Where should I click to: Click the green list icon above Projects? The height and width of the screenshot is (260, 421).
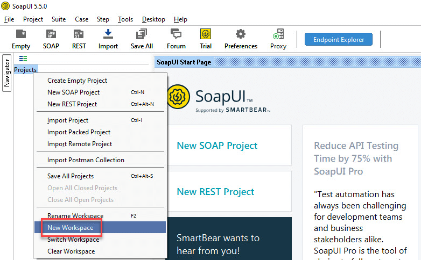(23, 59)
